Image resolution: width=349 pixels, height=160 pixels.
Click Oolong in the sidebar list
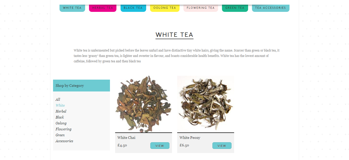[61, 123]
